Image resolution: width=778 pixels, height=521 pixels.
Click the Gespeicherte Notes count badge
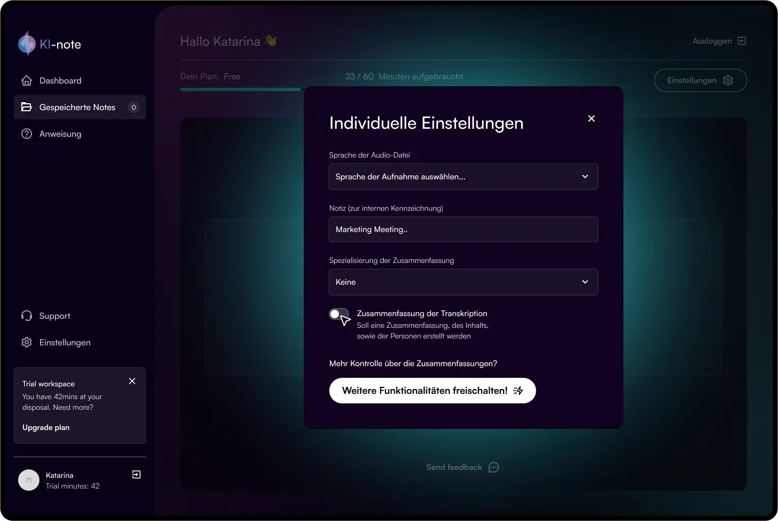134,107
